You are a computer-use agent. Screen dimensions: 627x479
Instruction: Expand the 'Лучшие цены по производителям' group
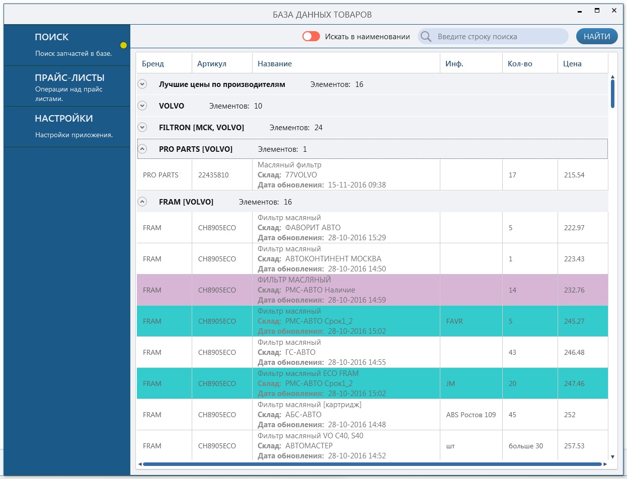(x=142, y=84)
